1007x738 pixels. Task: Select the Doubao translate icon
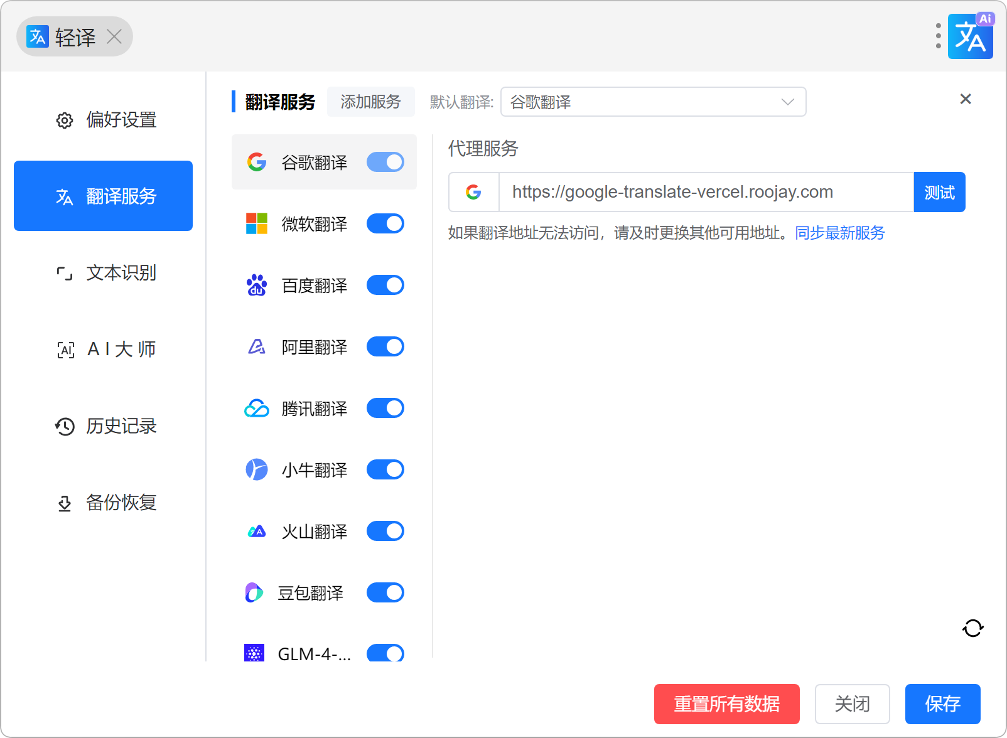254,593
